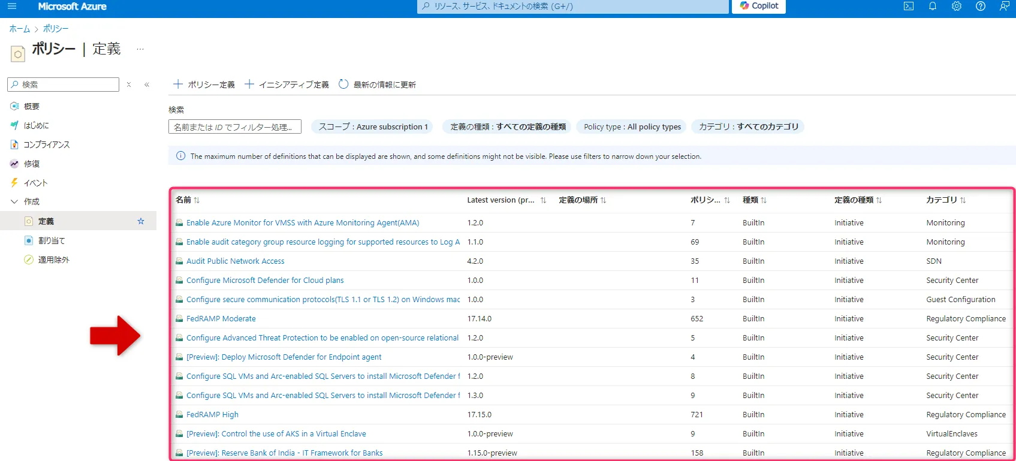Sort by the 名前 column
Screen dimensions: 1016x461
click(x=188, y=200)
